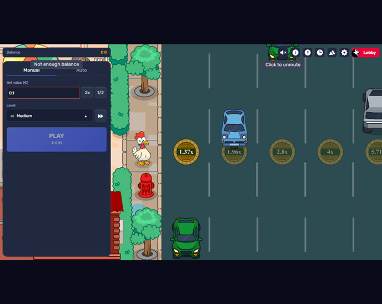Switch to the Manual tab
The height and width of the screenshot is (304, 382).
31,70
